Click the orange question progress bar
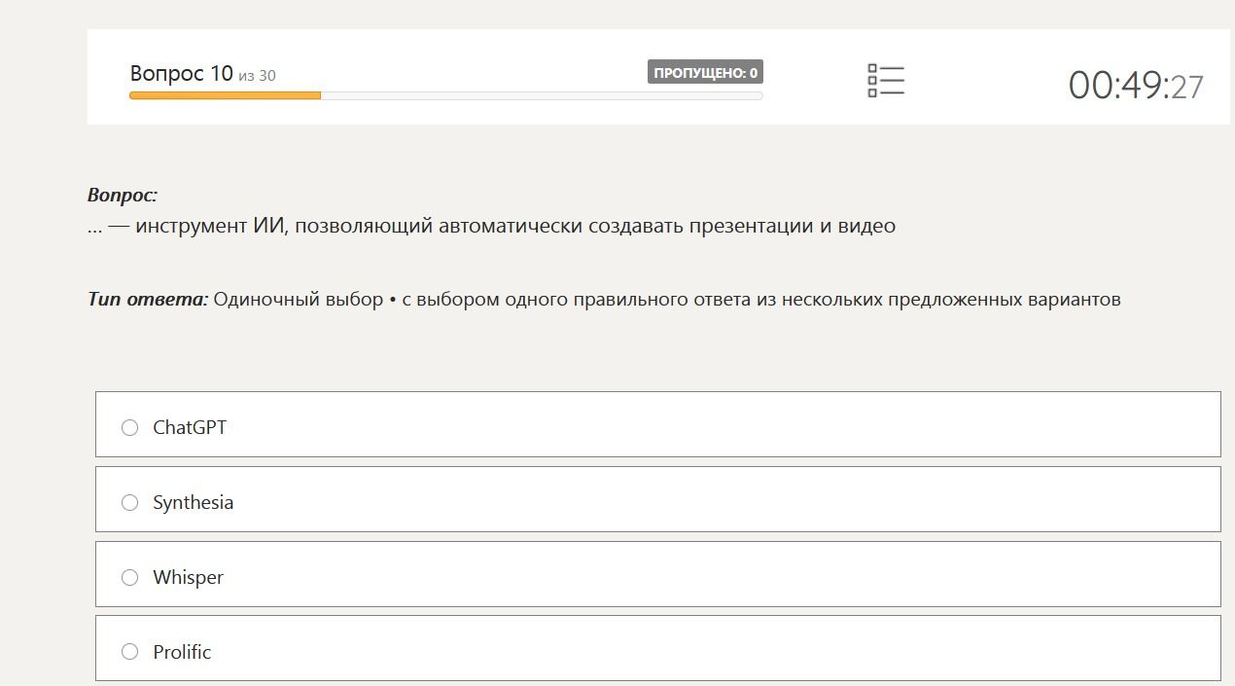Screen dimensions: 1235x686 tap(446, 95)
